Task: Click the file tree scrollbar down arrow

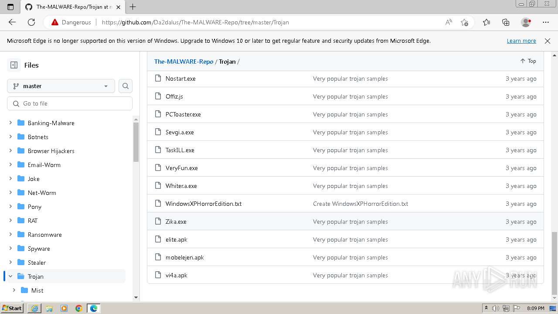Action: [x=136, y=297]
